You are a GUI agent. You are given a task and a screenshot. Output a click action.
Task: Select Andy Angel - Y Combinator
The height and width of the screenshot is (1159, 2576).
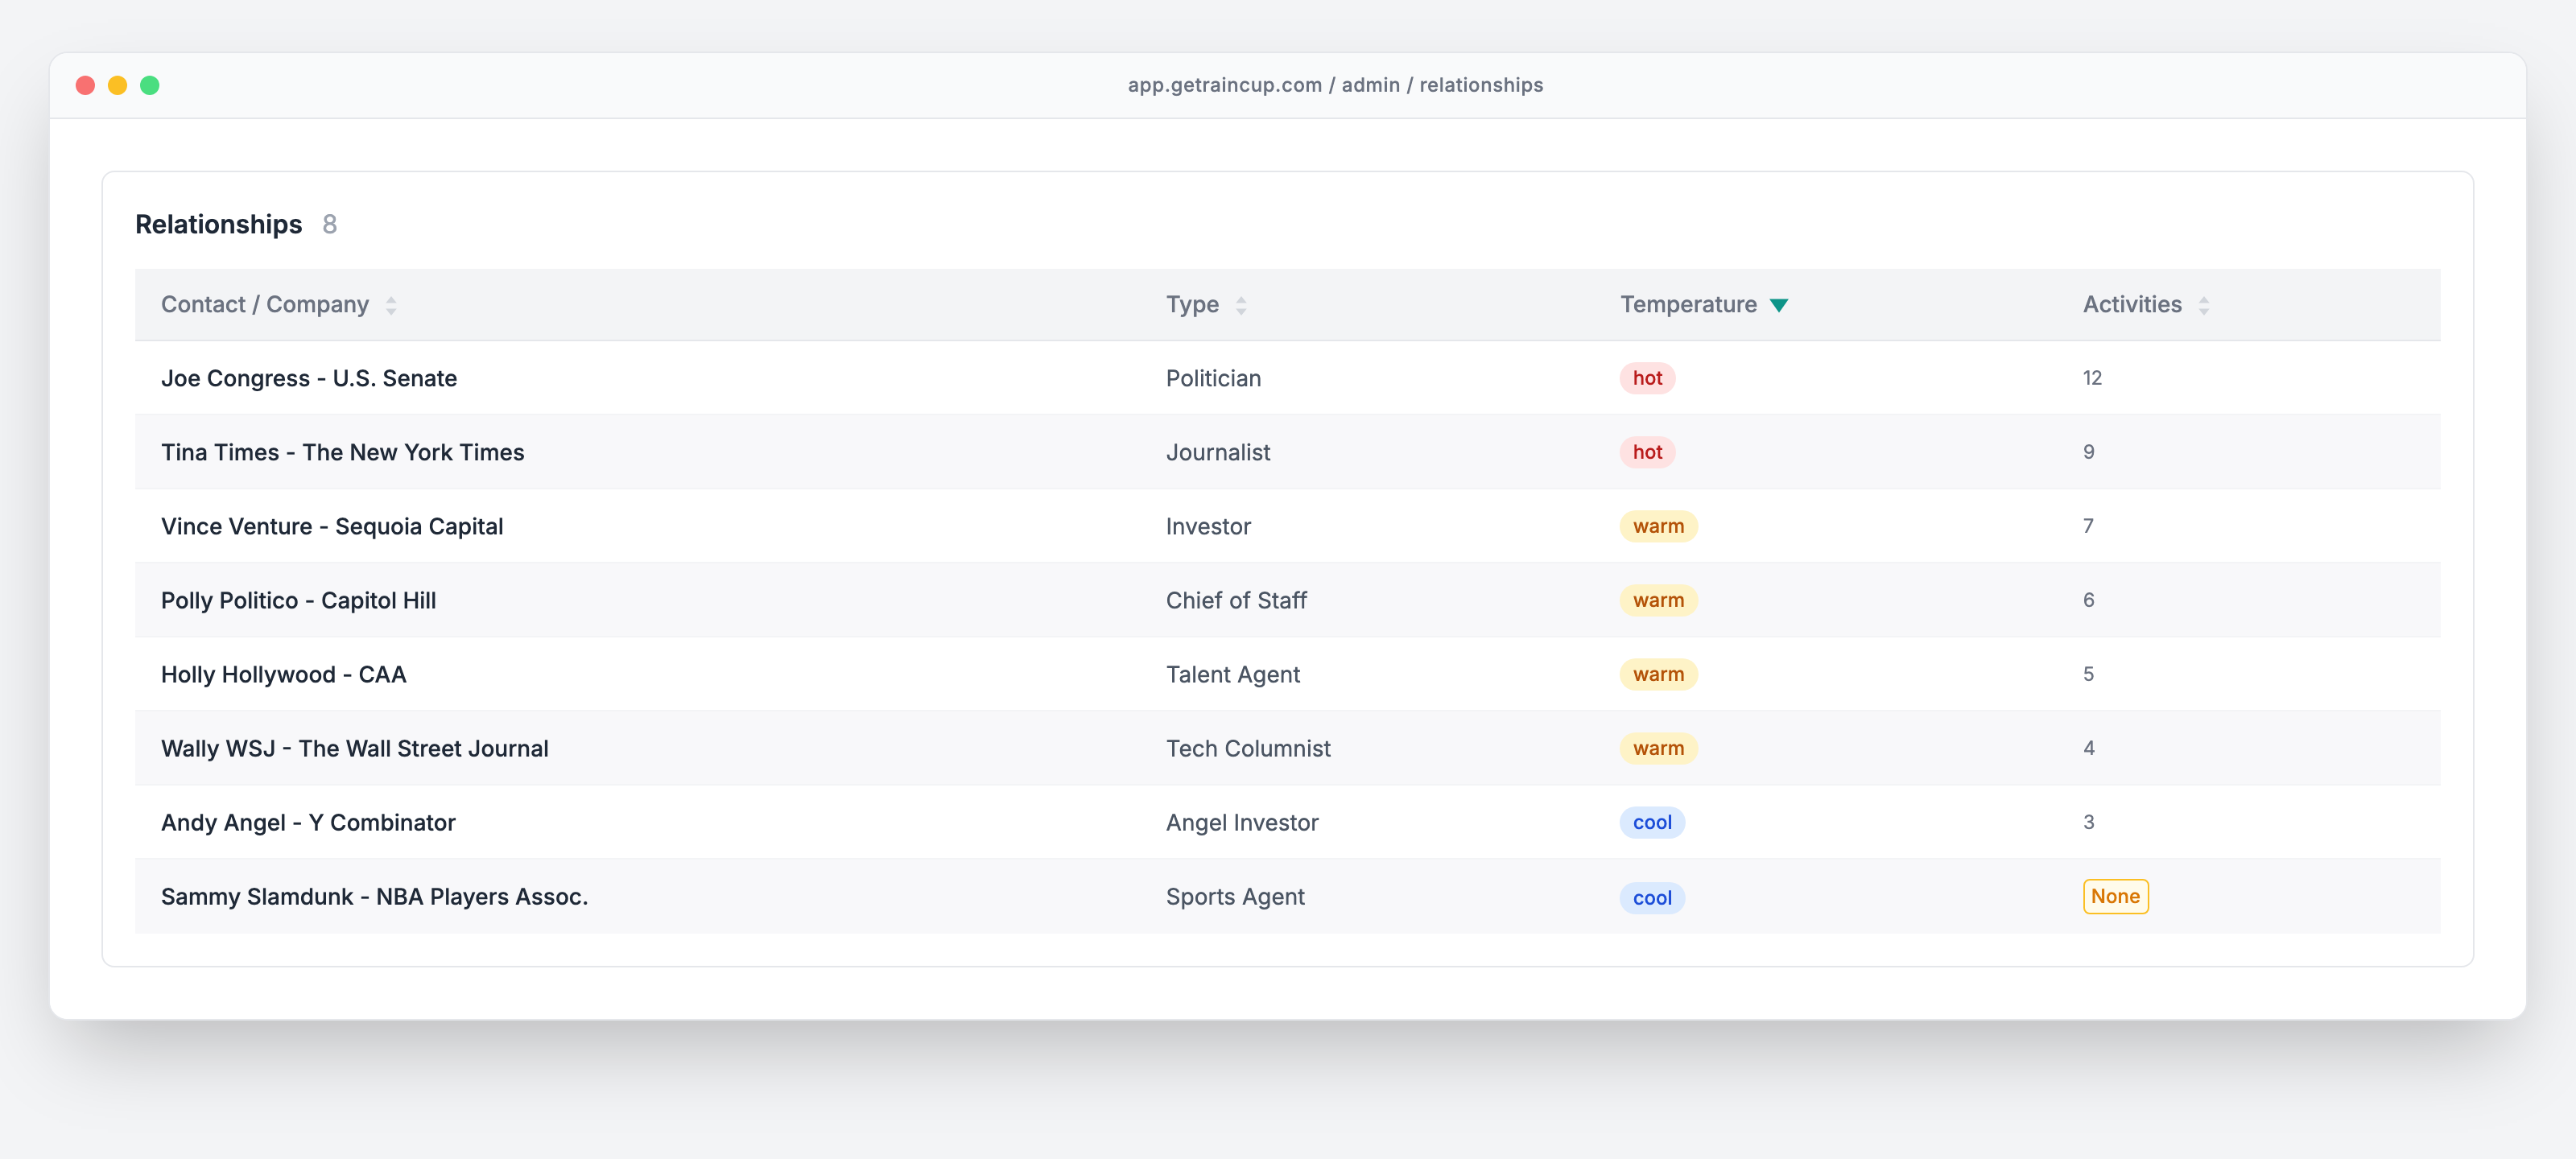pos(308,822)
